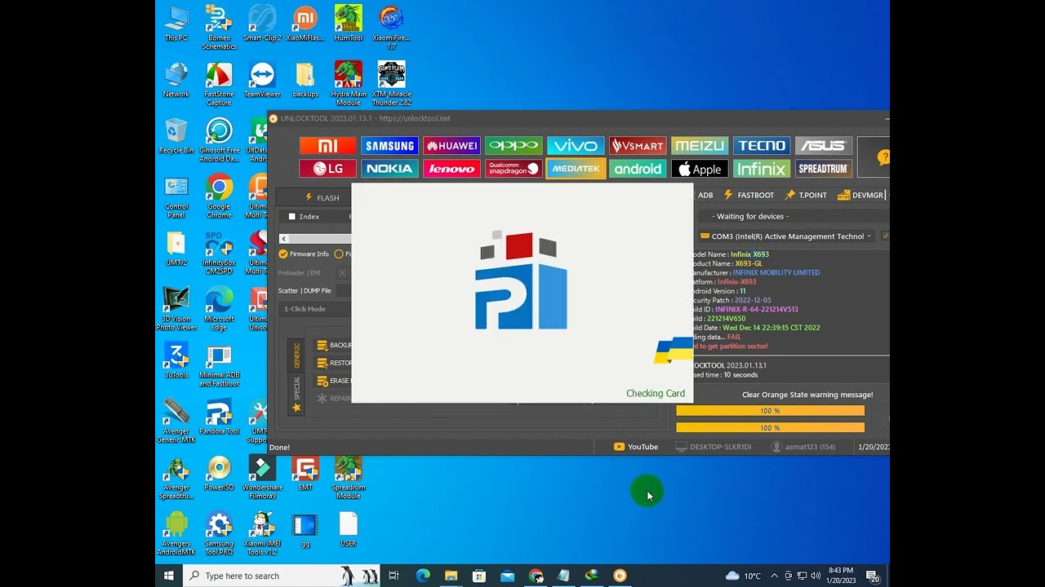The height and width of the screenshot is (587, 1045).
Task: Open the Avenger Generic MTK desktop icon
Action: pos(176,421)
